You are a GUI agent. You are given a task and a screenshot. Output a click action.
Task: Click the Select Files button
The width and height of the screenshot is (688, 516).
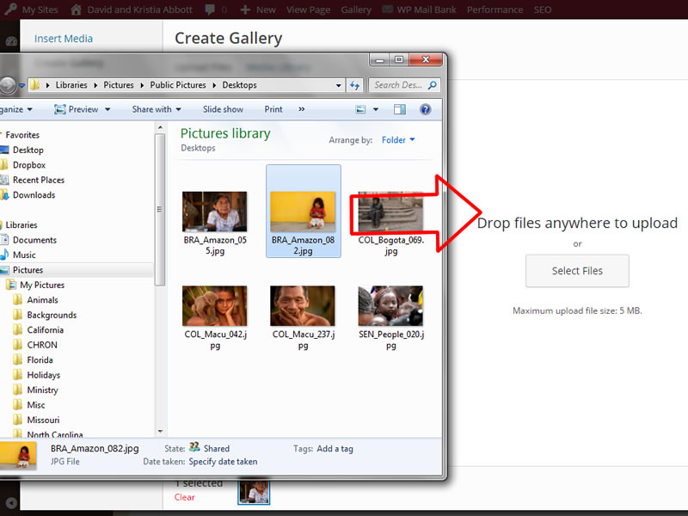(x=577, y=271)
